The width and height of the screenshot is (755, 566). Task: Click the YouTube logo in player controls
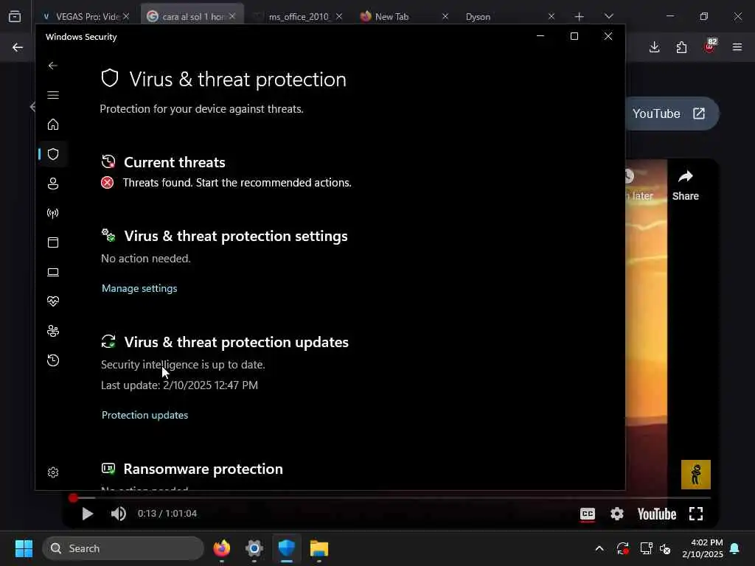657,514
